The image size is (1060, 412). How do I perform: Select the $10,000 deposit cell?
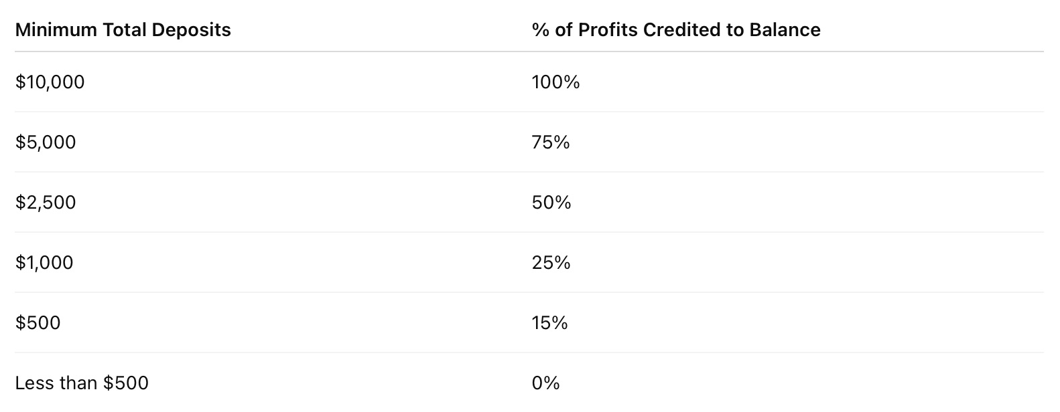click(x=50, y=82)
